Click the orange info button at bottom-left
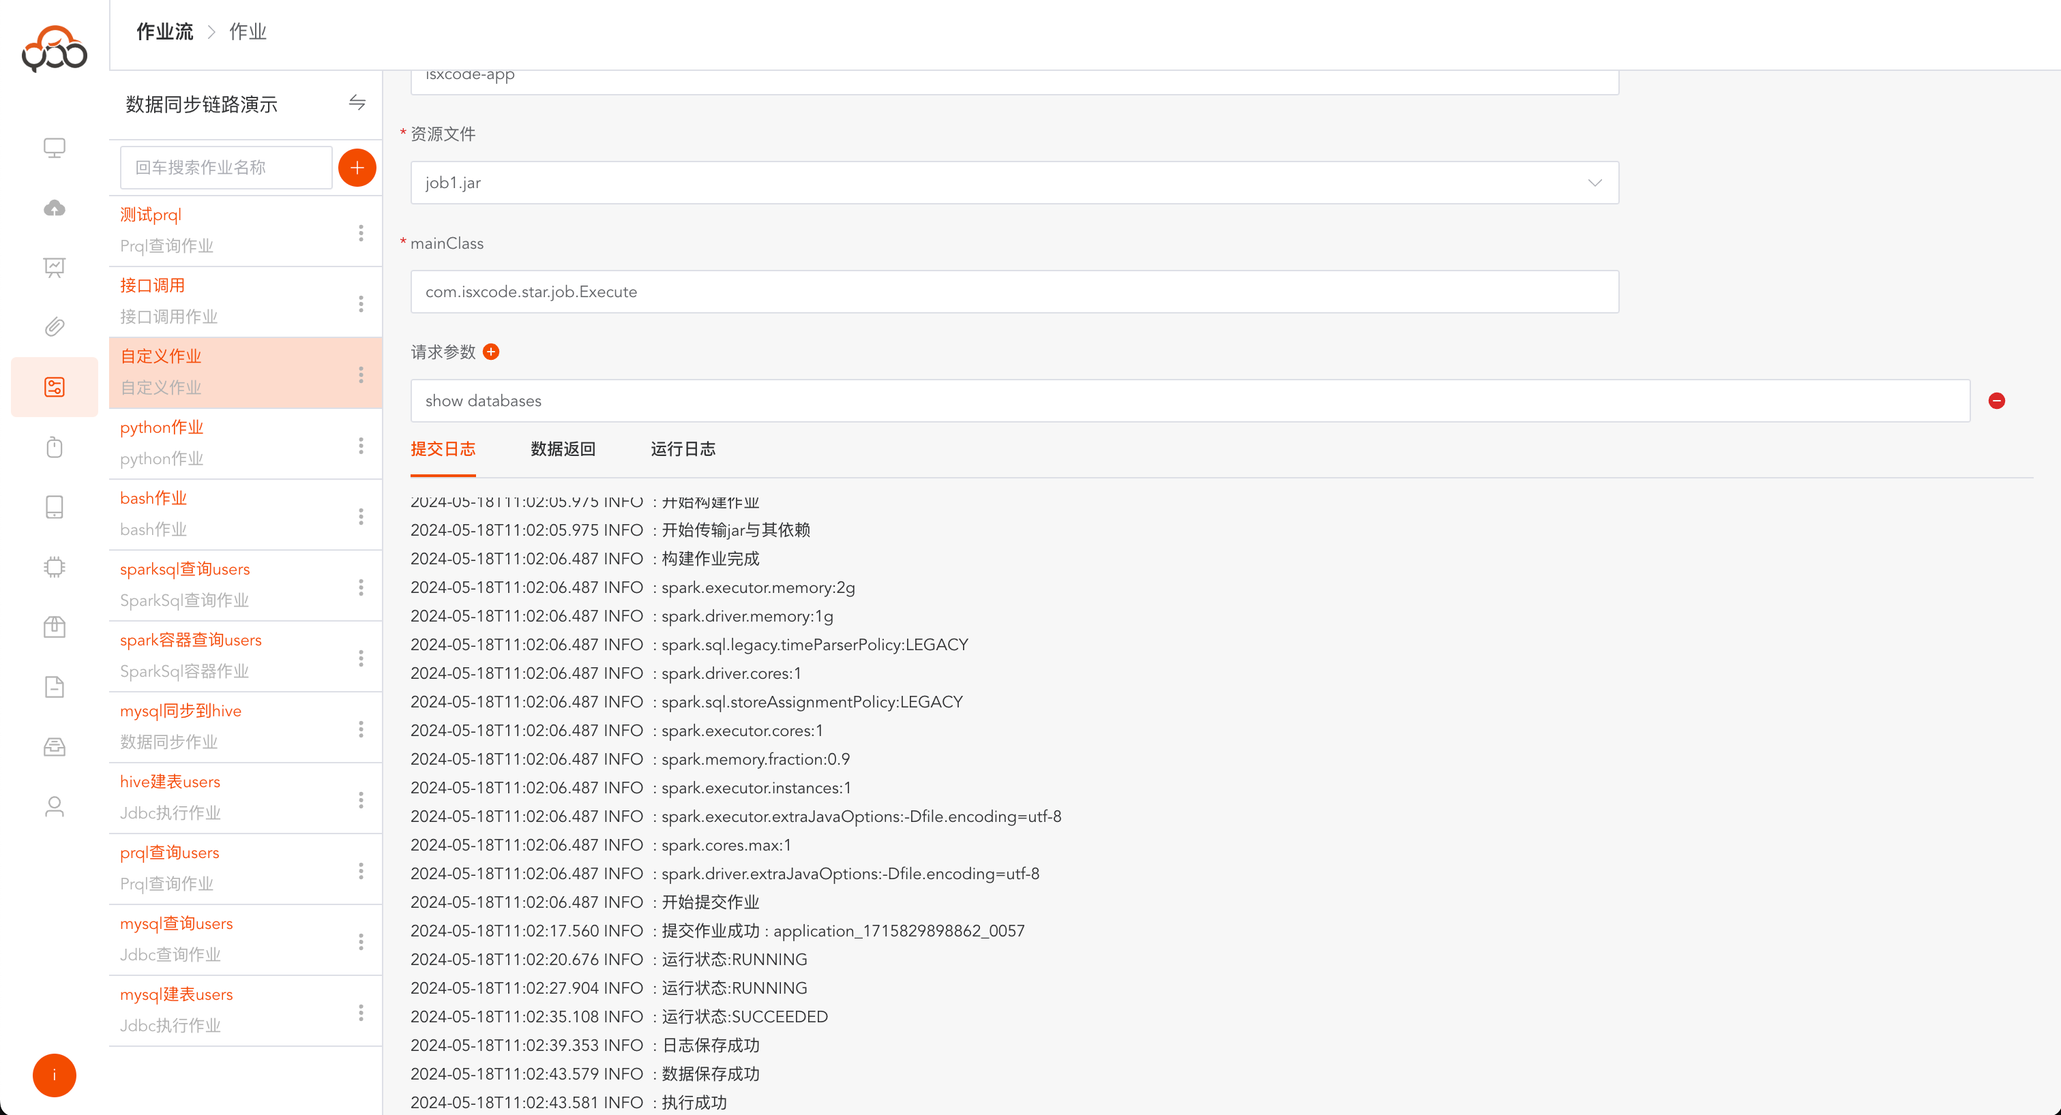 pos(55,1075)
